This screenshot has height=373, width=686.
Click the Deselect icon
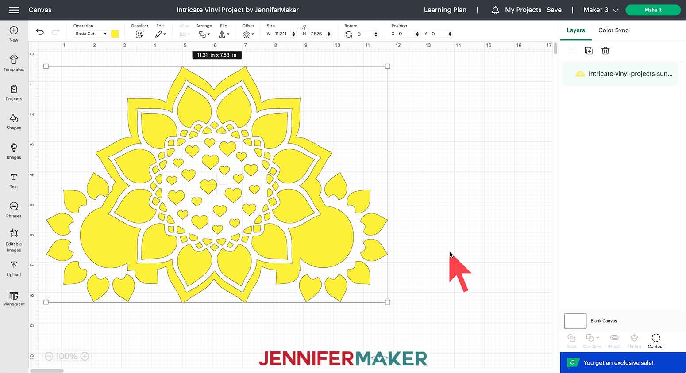140,34
